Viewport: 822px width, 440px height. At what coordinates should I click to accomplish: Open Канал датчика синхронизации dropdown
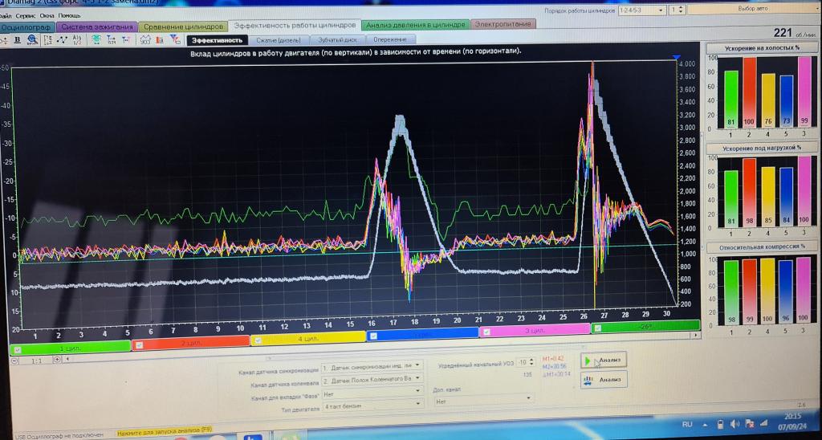372,366
